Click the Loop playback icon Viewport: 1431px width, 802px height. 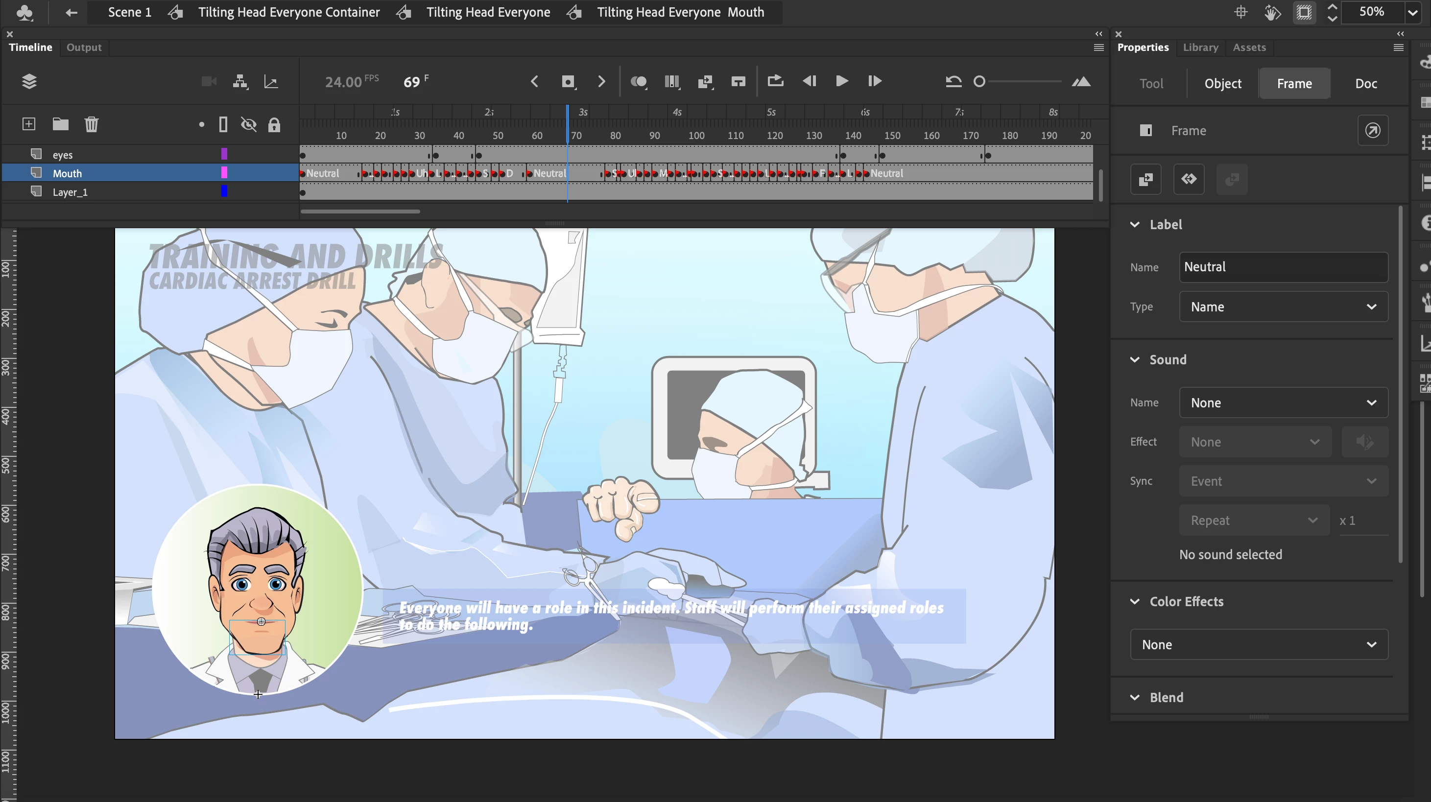coord(775,82)
